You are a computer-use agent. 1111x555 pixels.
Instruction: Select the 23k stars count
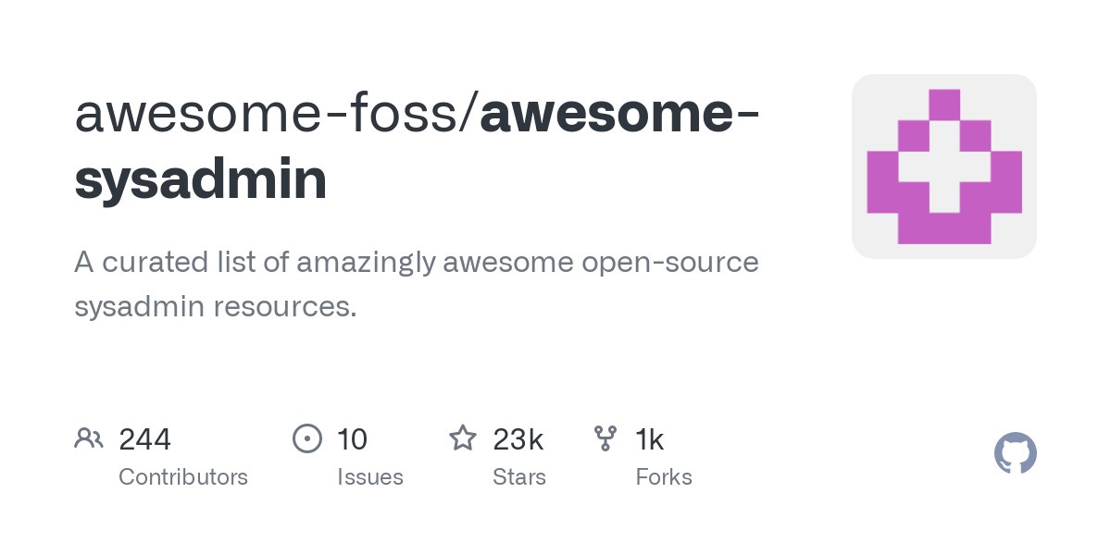click(x=518, y=438)
